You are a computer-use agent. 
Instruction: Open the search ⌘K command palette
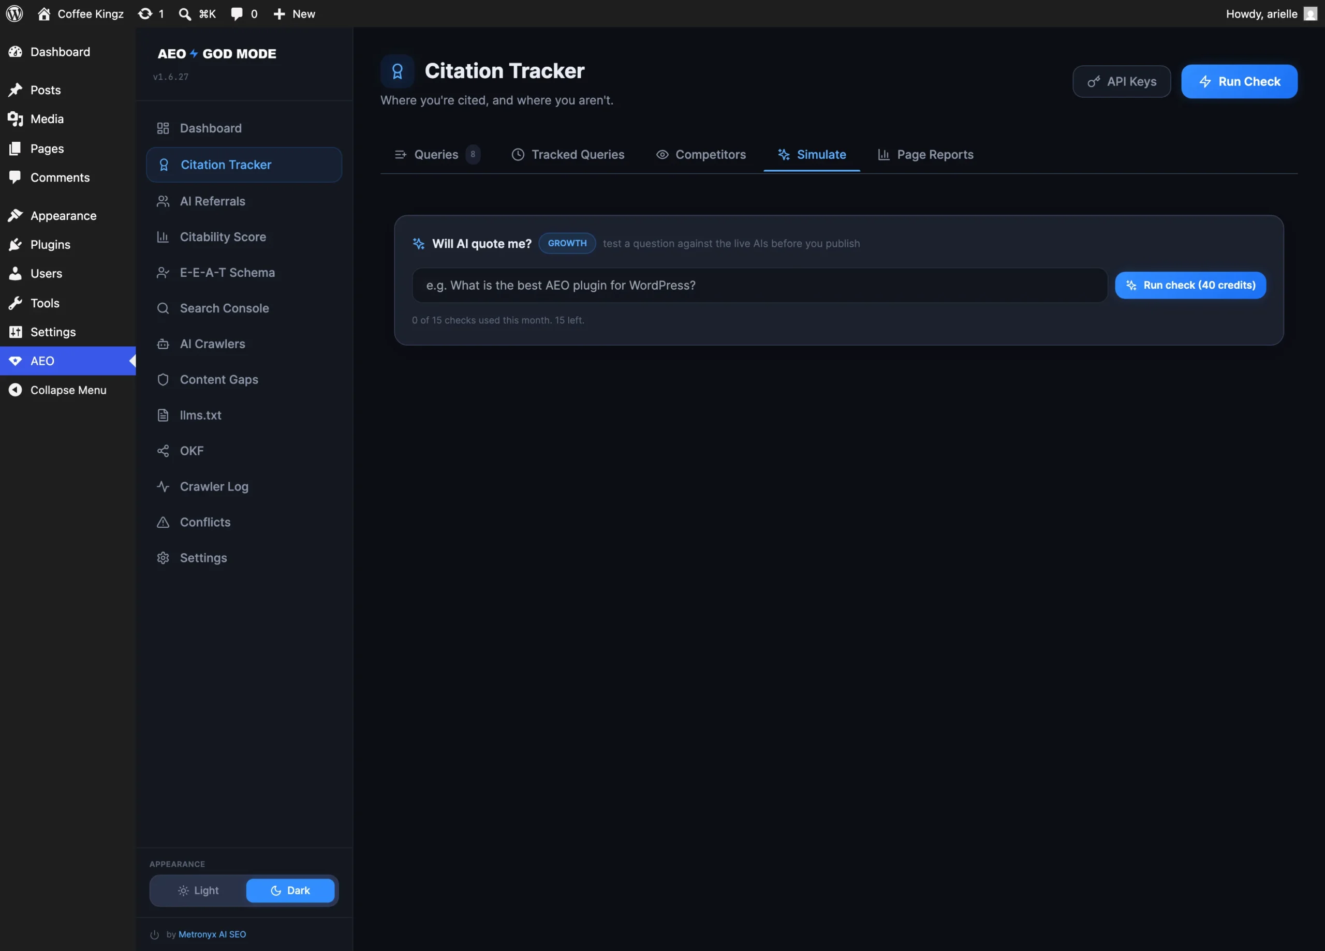tap(198, 13)
